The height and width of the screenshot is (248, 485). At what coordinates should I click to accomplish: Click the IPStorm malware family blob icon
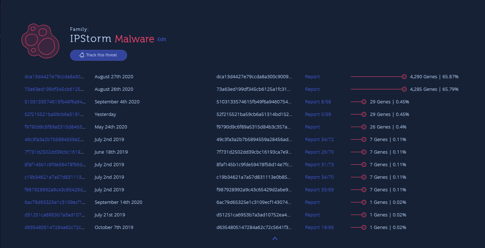tap(40, 41)
